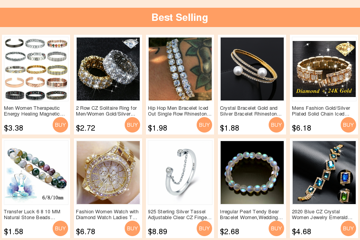Screen dimensions: 360x240
Task: View the 2 Row CZ ring photo
Action: click(108, 69)
